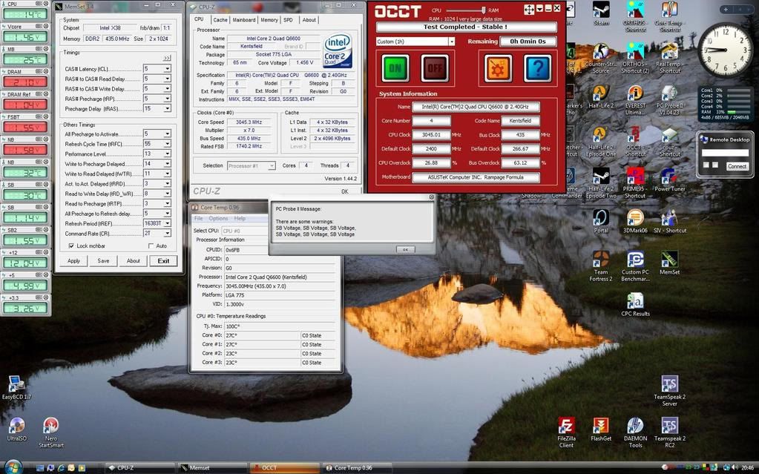This screenshot has width=759, height=474.
Task: Click the Save button in MemSet
Action: tap(104, 261)
